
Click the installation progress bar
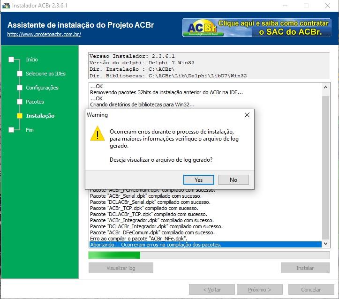pos(209,255)
